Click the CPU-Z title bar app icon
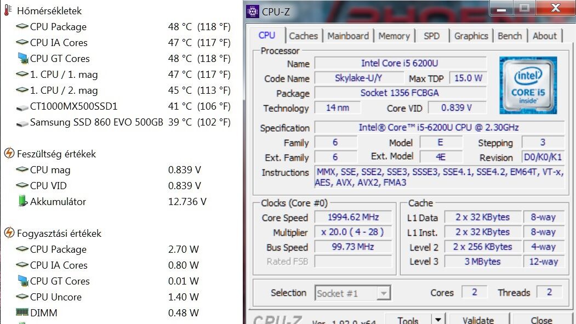The image size is (576, 324). (x=252, y=12)
